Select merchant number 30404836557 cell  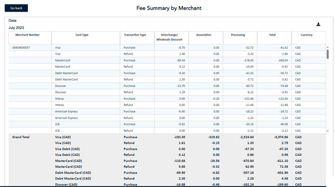(x=21, y=48)
